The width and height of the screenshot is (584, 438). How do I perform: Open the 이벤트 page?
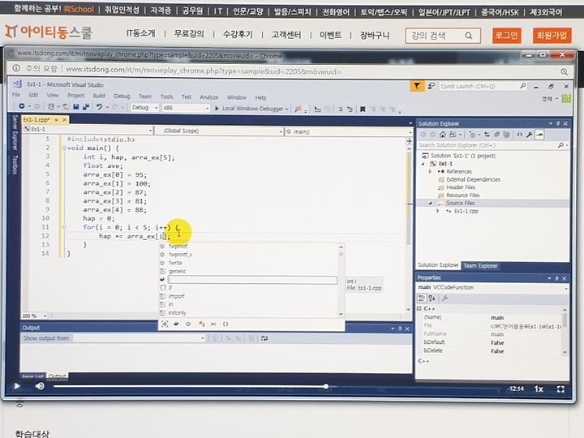tap(330, 35)
